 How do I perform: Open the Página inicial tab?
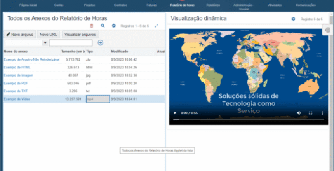(28, 5)
